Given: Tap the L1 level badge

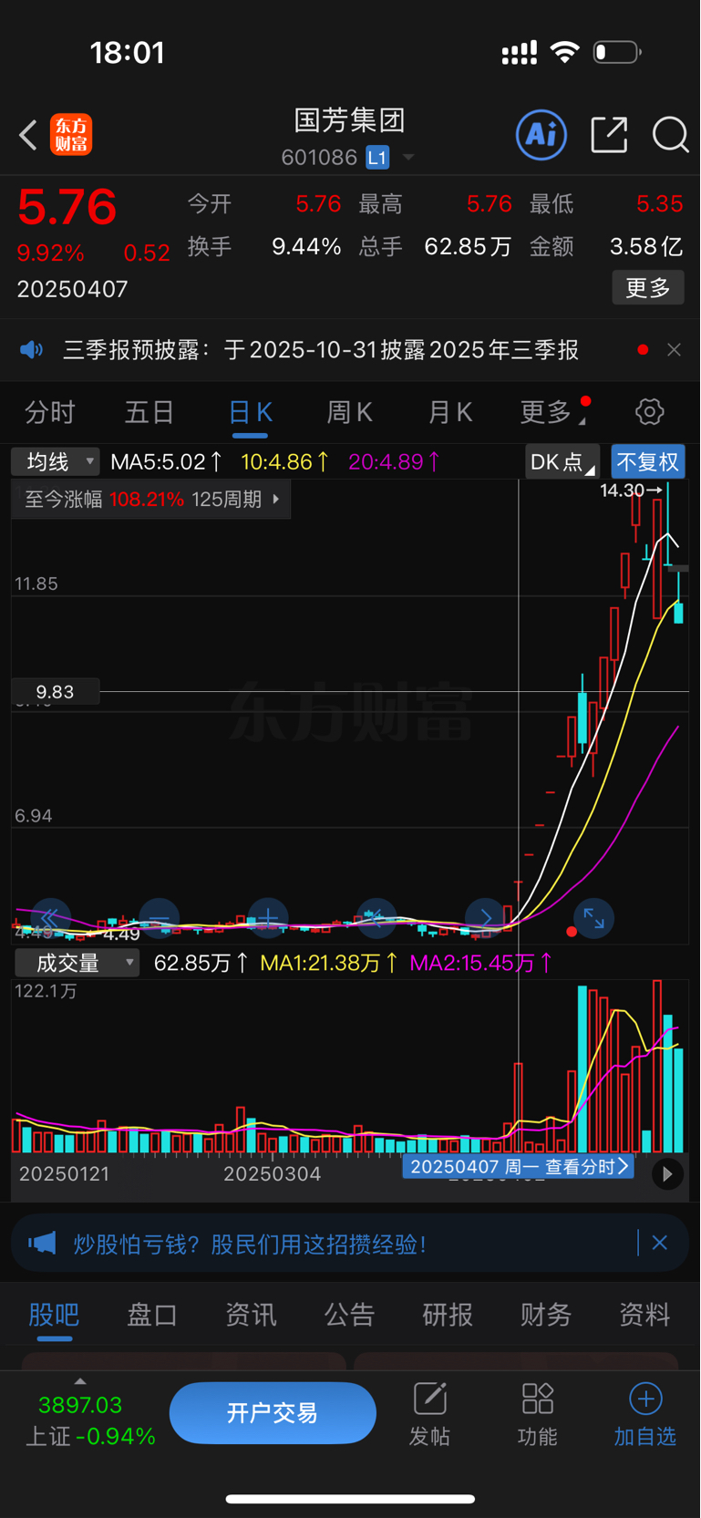Looking at the screenshot, I should pos(377,158).
